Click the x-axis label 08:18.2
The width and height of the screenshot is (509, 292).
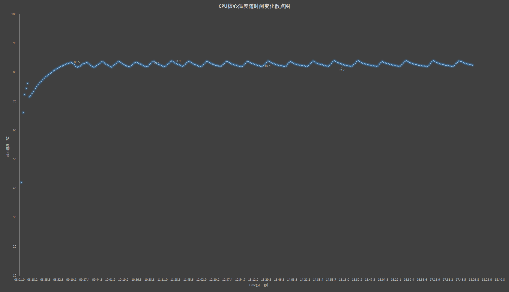coord(32,280)
